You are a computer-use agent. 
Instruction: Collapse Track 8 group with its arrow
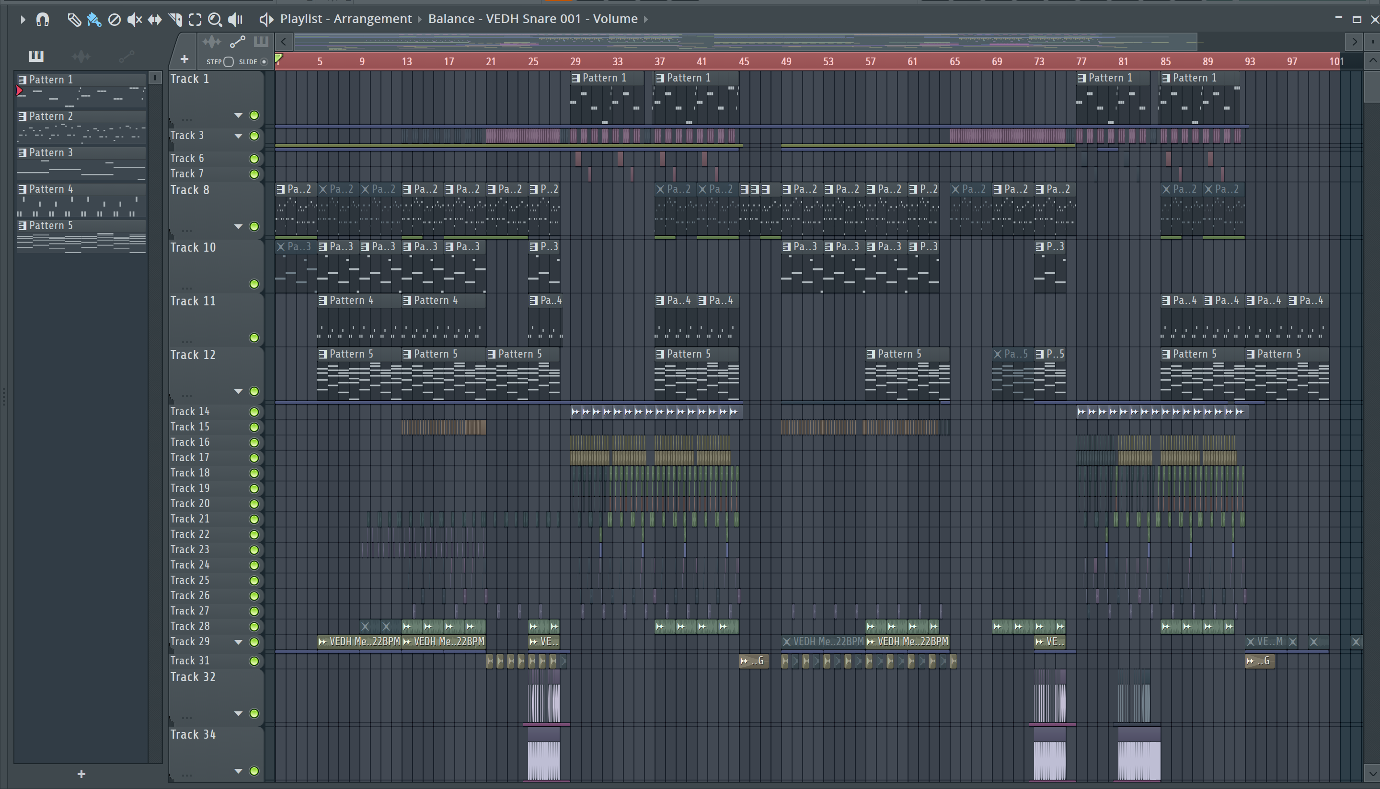238,227
